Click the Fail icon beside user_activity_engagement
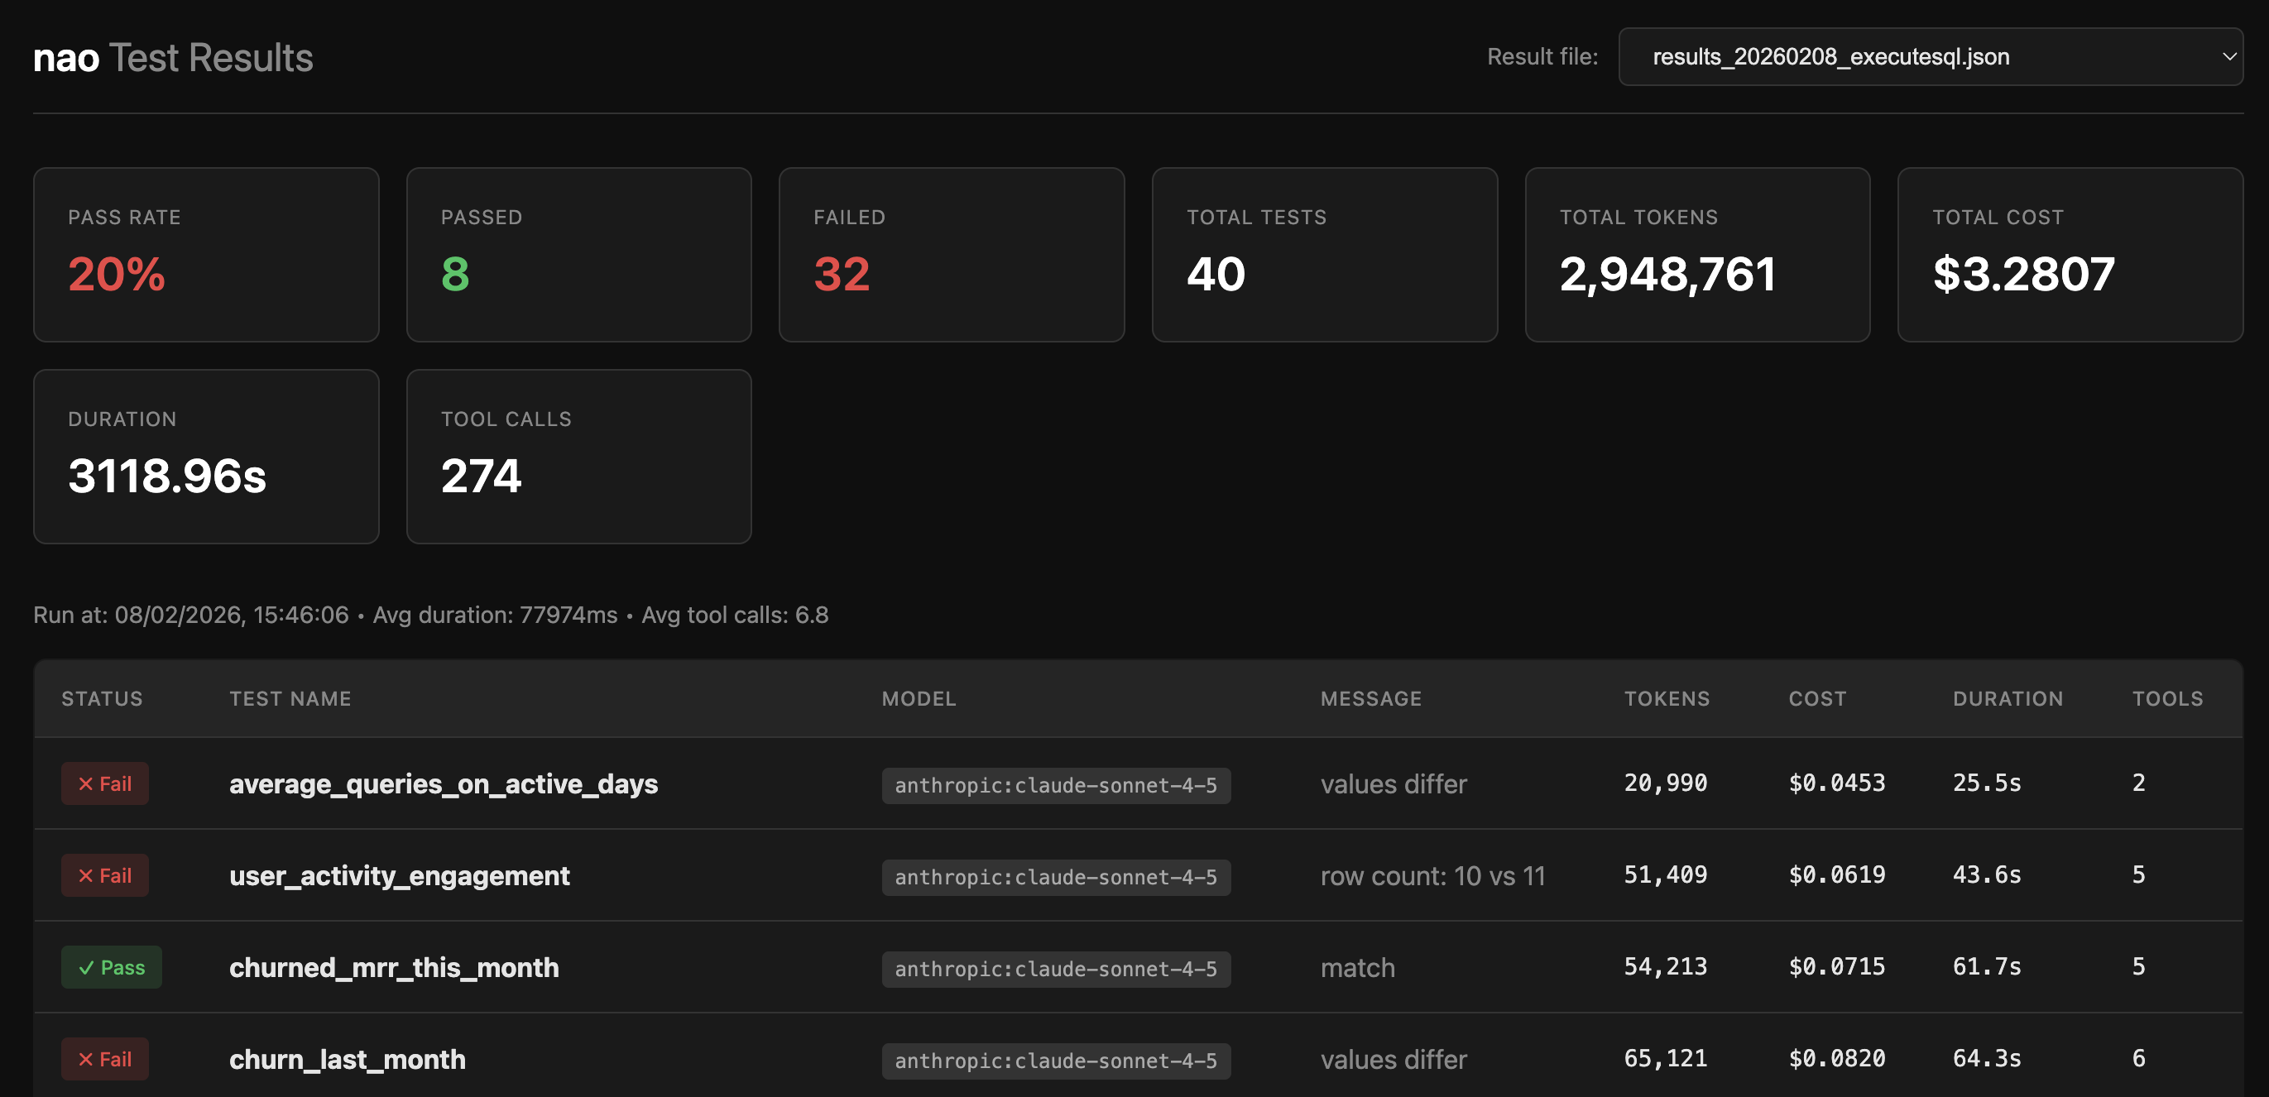The height and width of the screenshot is (1097, 2269). (x=105, y=875)
